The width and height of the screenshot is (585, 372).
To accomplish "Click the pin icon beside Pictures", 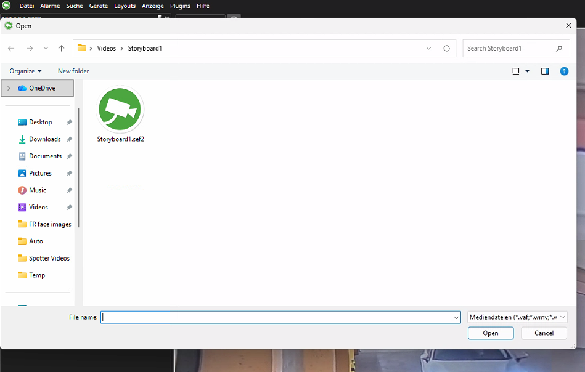I will point(69,173).
